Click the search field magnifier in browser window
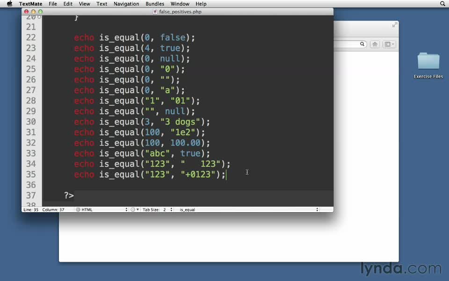The image size is (449, 281). [362, 44]
